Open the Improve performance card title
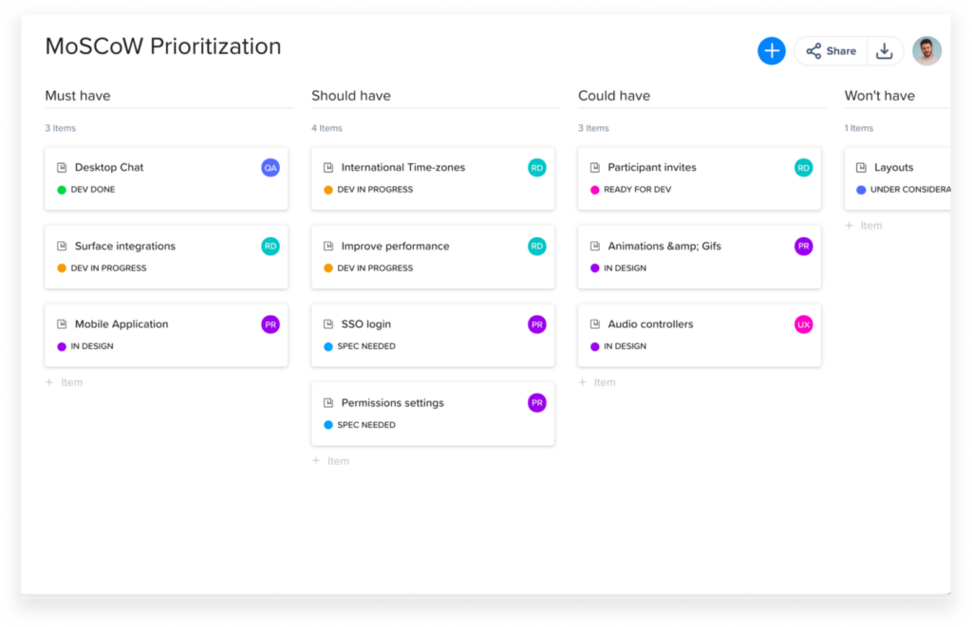 (x=395, y=247)
